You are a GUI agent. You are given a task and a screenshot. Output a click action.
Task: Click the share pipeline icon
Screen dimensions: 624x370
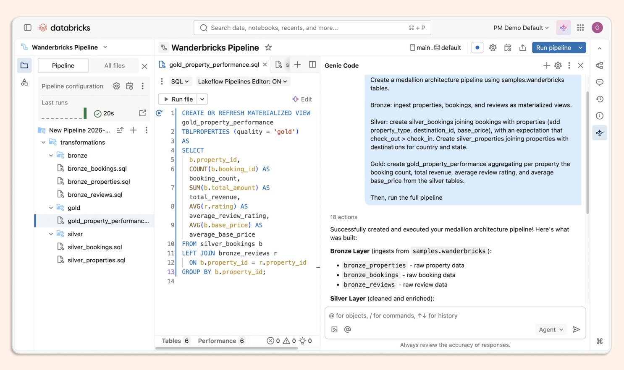[x=523, y=48]
